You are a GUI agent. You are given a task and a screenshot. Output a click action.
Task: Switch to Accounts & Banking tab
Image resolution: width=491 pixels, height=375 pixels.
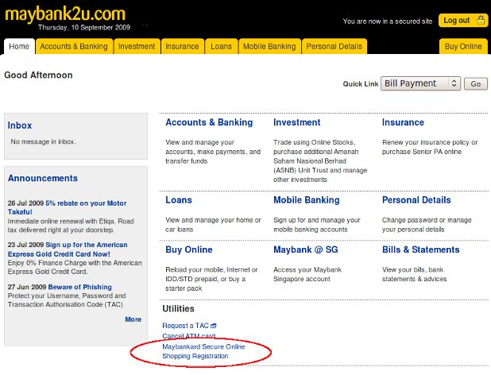click(74, 46)
